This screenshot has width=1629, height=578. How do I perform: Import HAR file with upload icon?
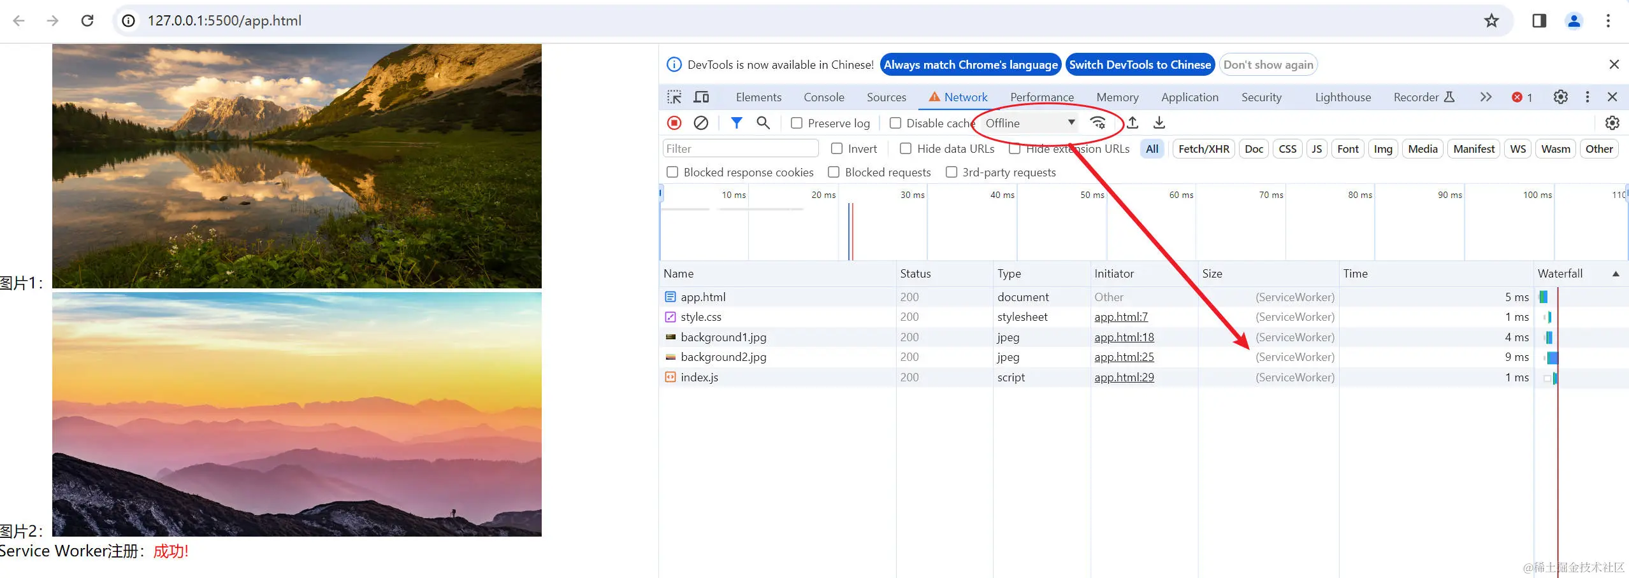1133,123
